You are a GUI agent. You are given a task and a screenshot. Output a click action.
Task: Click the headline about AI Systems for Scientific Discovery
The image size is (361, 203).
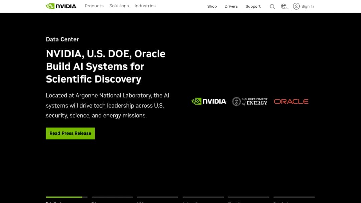coord(106,66)
